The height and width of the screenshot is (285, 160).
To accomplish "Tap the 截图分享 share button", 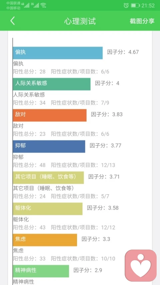I will click(x=142, y=21).
